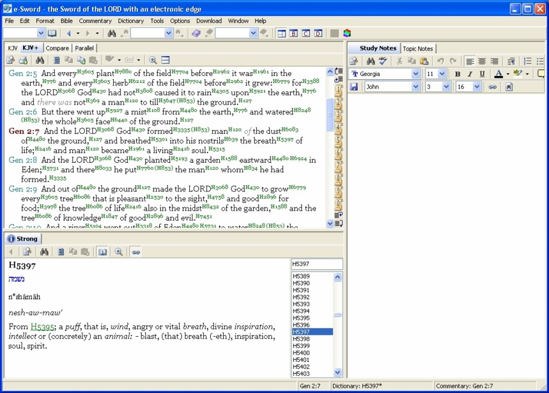This screenshot has height=393, width=549.
Task: Insert numbered list in Study Notes
Action: (527, 61)
